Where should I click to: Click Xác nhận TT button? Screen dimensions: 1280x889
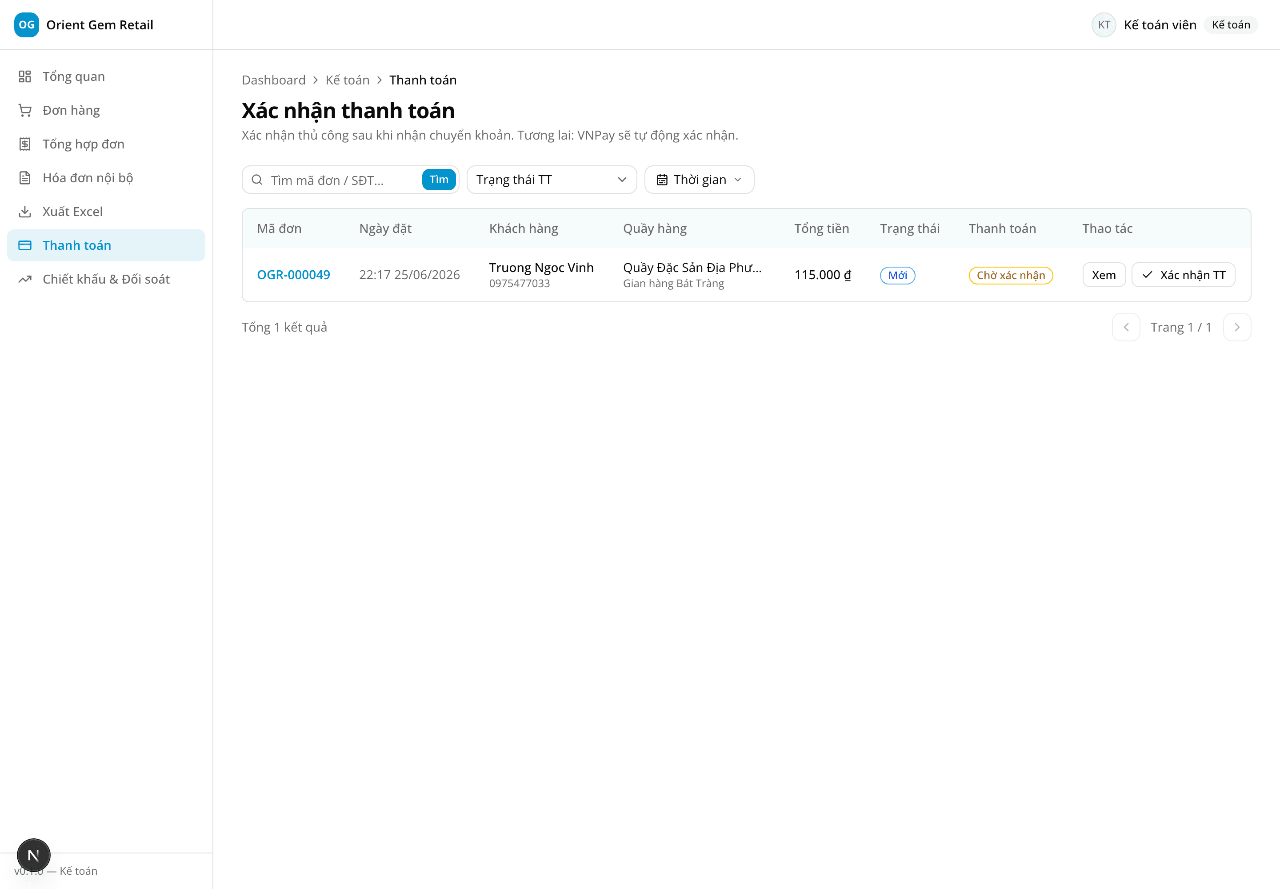(1183, 275)
